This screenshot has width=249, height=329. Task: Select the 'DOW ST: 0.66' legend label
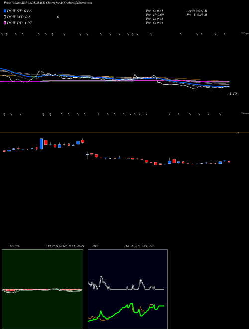coord(19,11)
